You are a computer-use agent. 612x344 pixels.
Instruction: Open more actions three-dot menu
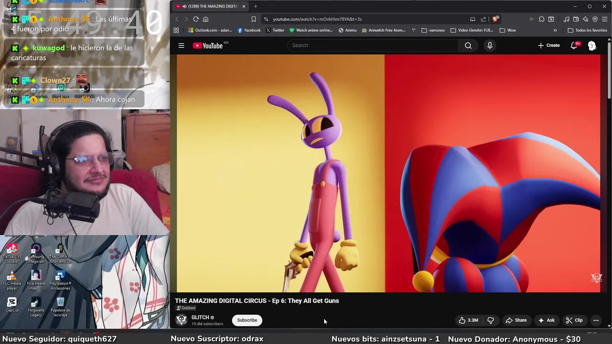[596, 320]
